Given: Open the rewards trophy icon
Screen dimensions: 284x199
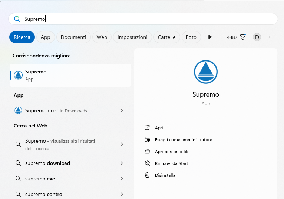Looking at the screenshot, I should pos(243,37).
